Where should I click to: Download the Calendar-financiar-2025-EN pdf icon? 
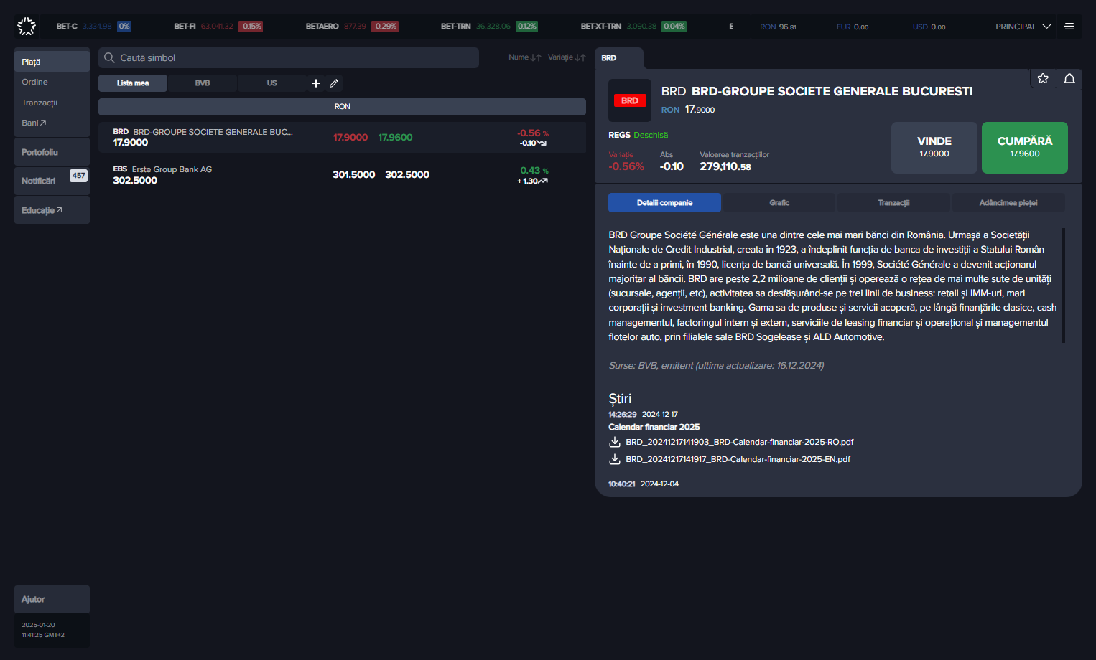(x=615, y=459)
